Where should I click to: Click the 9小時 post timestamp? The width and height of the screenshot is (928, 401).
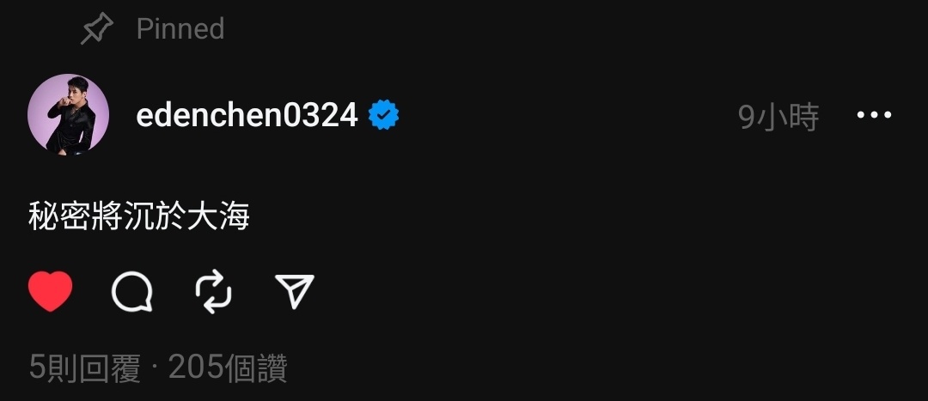pos(778,117)
